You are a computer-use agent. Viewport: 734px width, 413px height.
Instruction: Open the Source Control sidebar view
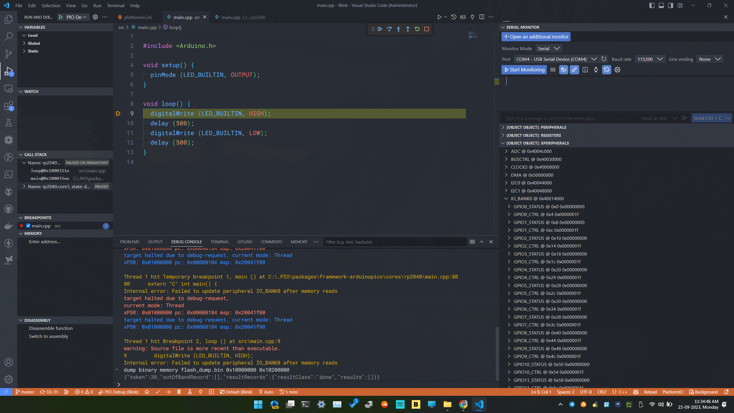pyautogui.click(x=9, y=54)
